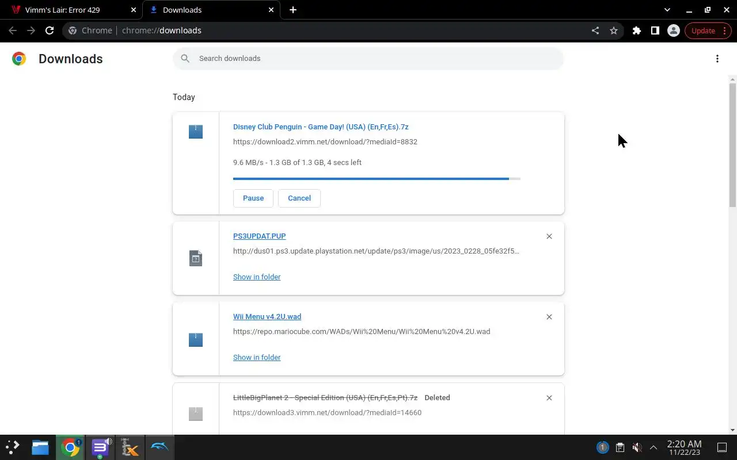
Task: Click the download3.vimm.net source URL
Action: pos(327,413)
